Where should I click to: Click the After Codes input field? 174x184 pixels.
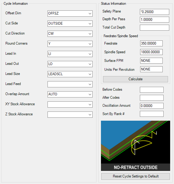[152, 98]
